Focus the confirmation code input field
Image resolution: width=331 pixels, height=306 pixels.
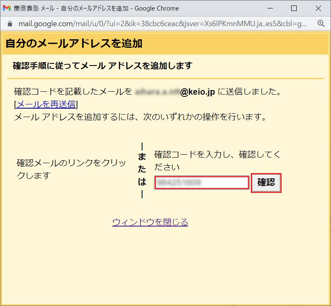click(x=201, y=183)
